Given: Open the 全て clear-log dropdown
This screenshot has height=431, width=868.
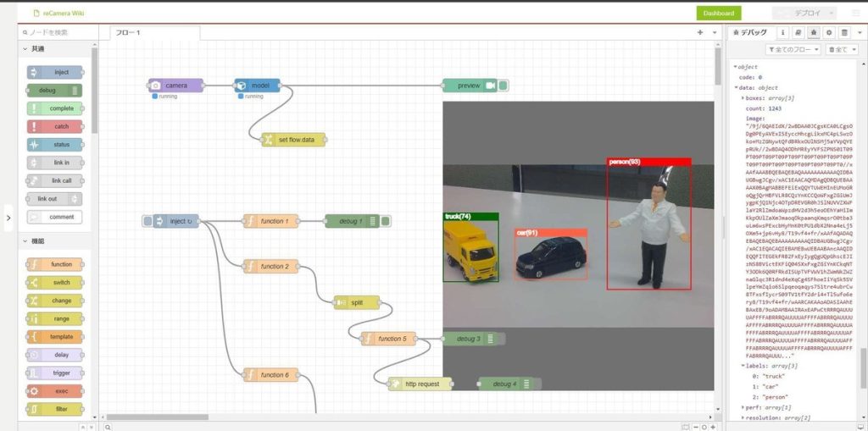Looking at the screenshot, I should tap(842, 50).
